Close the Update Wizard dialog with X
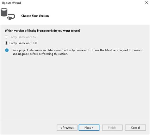 [x=147, y=3]
